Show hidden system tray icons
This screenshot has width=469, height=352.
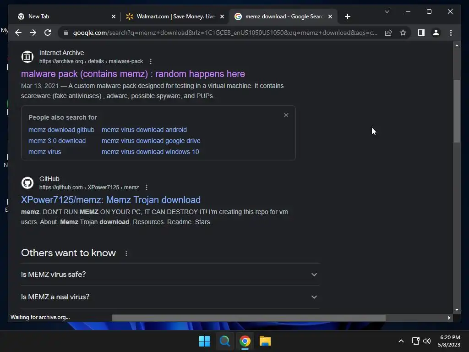point(401,341)
